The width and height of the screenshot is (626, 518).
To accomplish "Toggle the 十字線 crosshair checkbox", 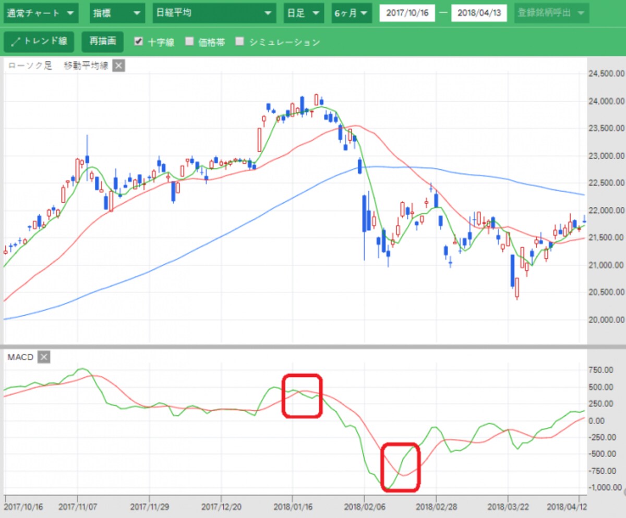I will tap(138, 42).
